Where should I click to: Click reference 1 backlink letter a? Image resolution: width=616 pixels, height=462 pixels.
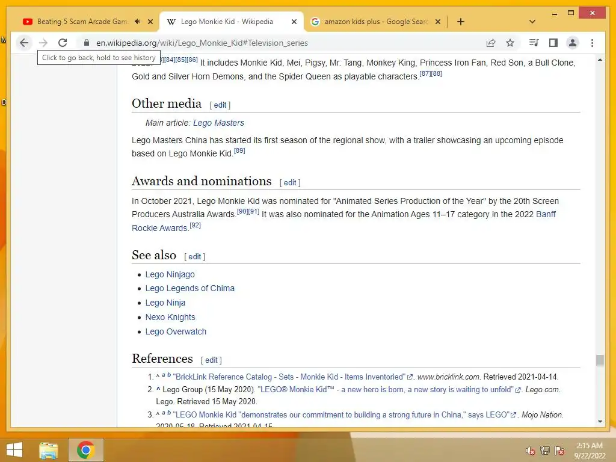point(164,375)
